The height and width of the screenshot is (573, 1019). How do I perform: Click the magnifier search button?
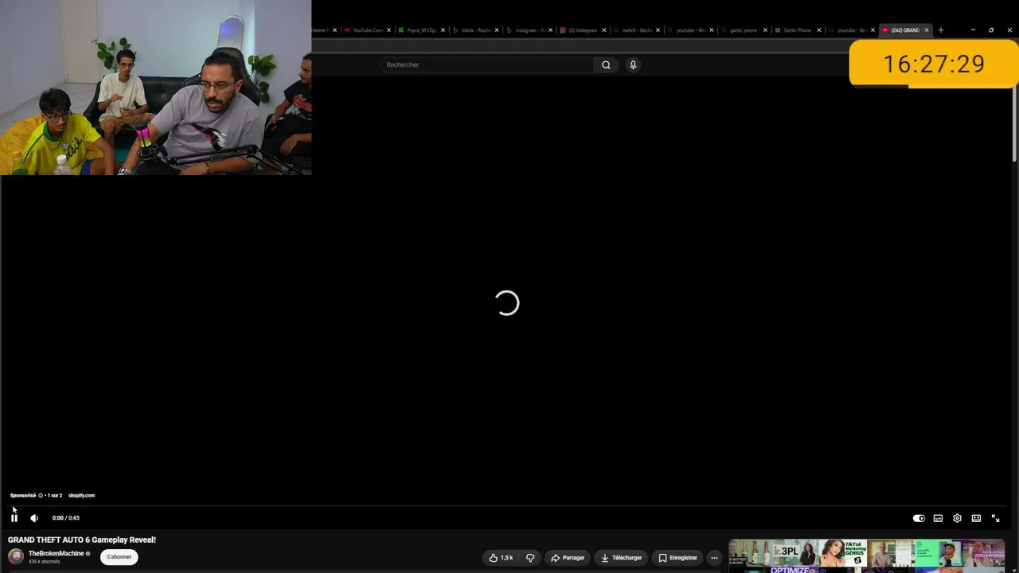(606, 64)
